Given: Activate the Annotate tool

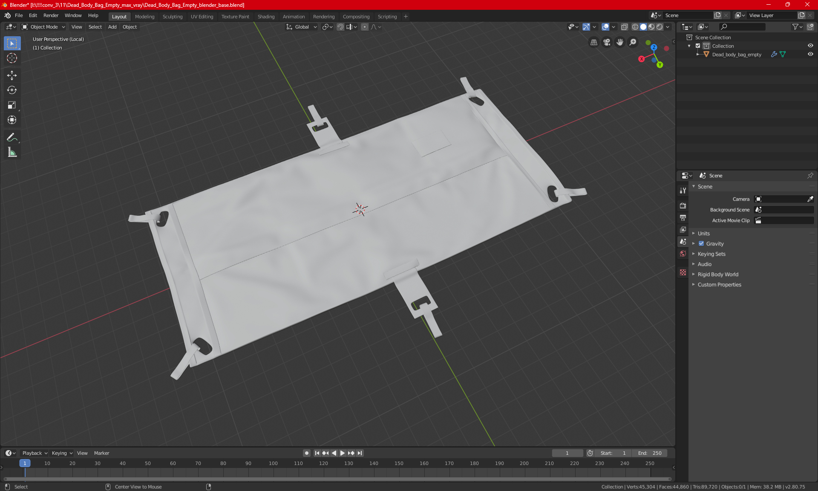Looking at the screenshot, I should pos(12,137).
